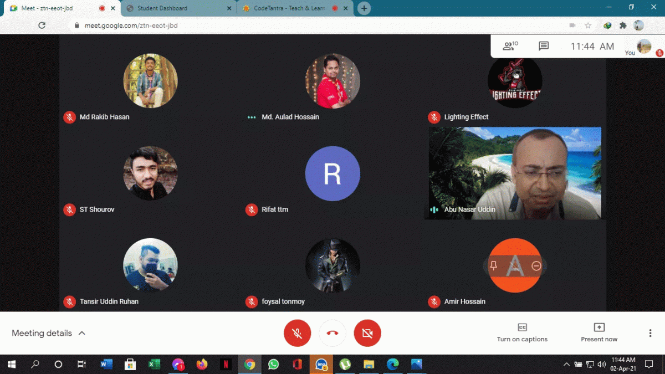
Task: Mute your microphone
Action: click(298, 332)
